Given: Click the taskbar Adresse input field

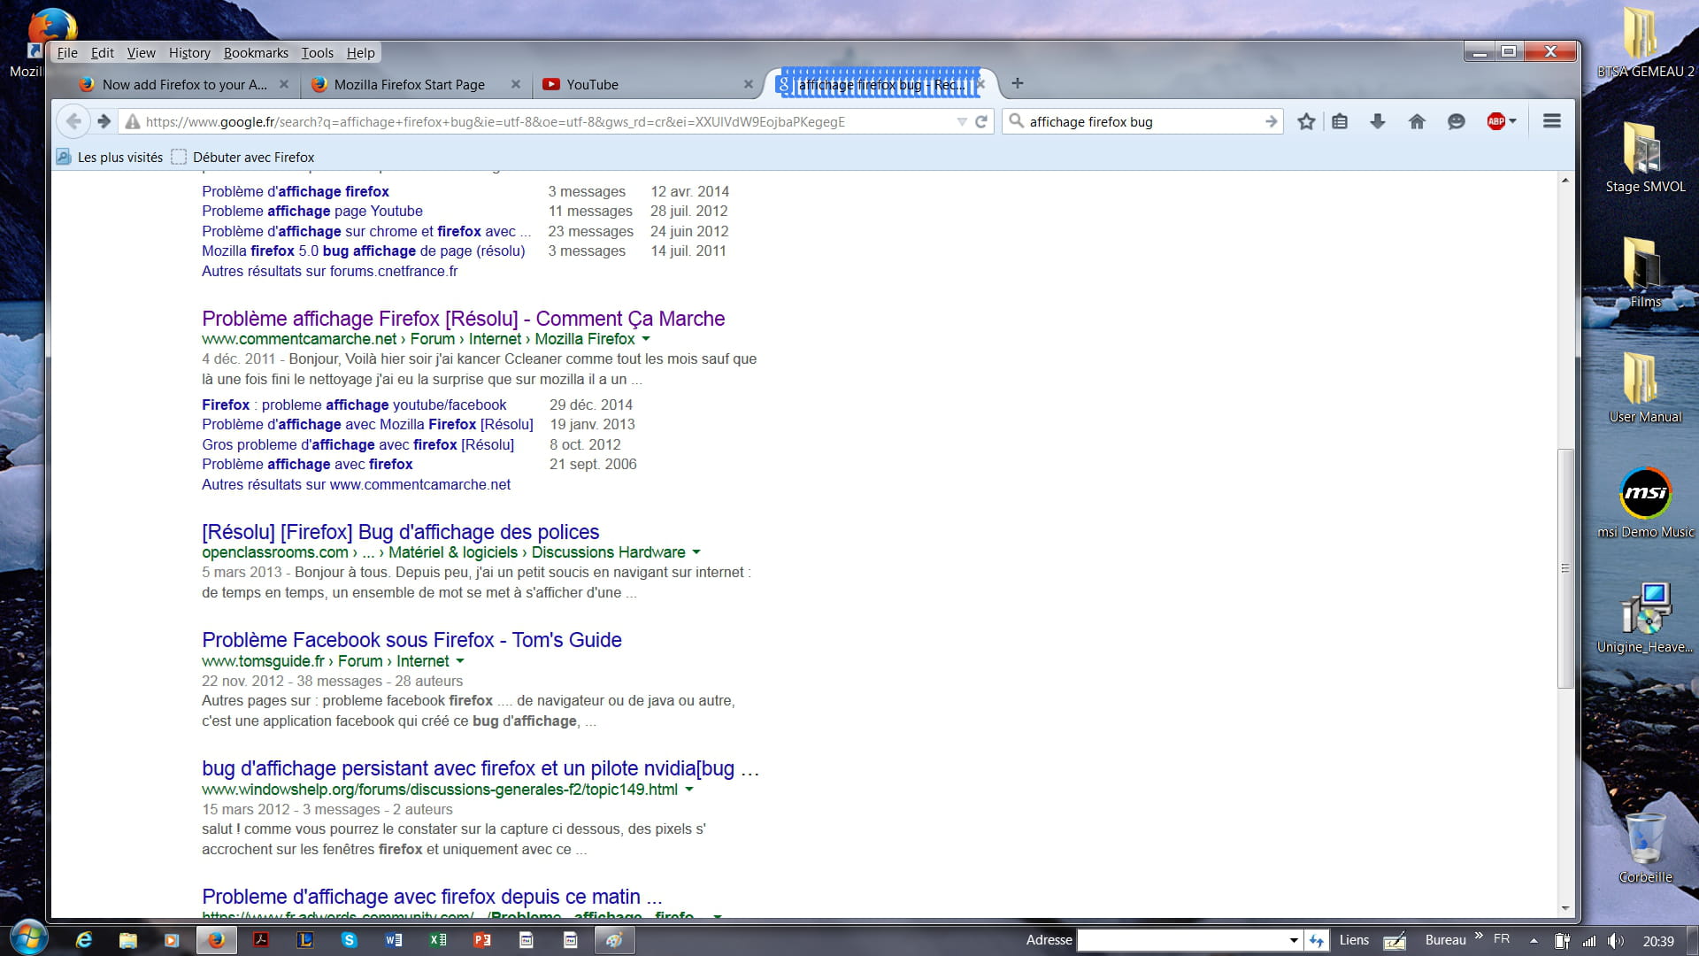Looking at the screenshot, I should tap(1181, 940).
